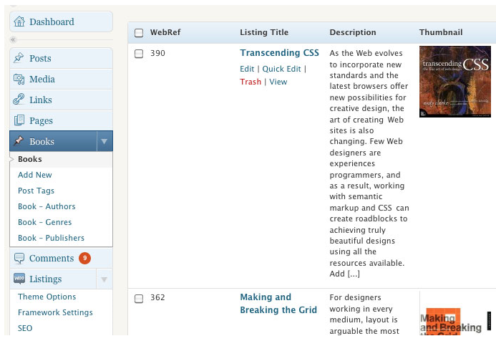Click the description starting 'For designers'

364,314
